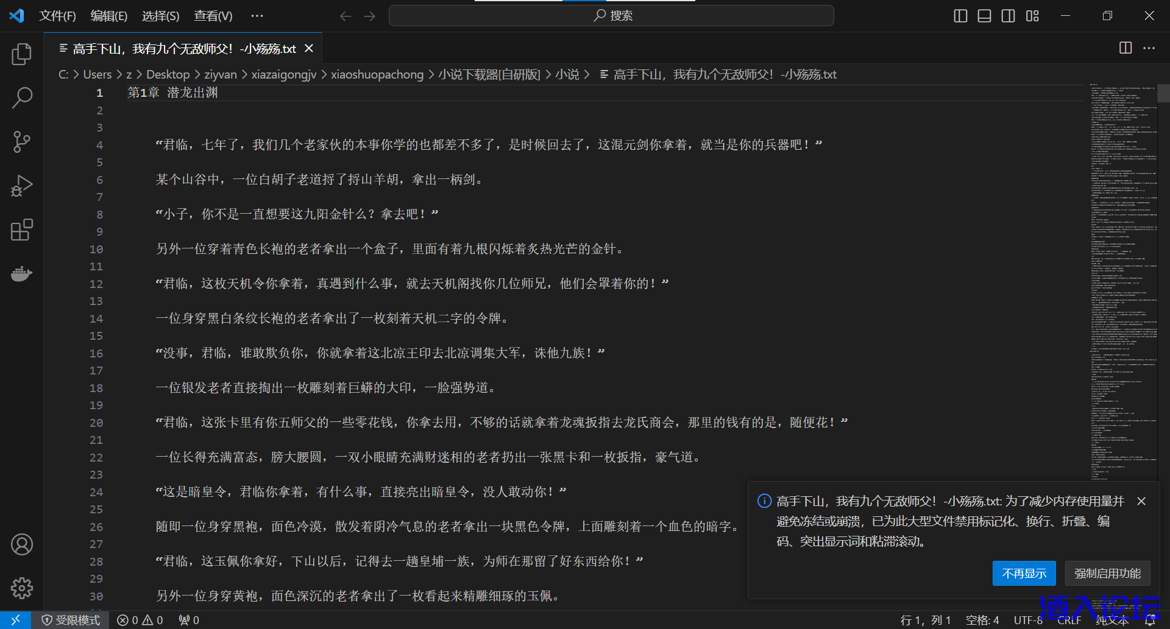The image size is (1170, 629).
Task: Open the Explorer view in the activity bar
Action: click(x=22, y=54)
